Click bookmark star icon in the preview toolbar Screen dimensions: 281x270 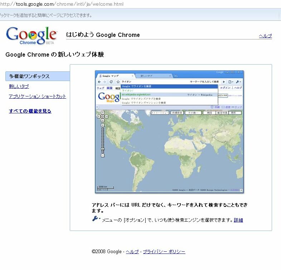pyautogui.click(x=118, y=82)
